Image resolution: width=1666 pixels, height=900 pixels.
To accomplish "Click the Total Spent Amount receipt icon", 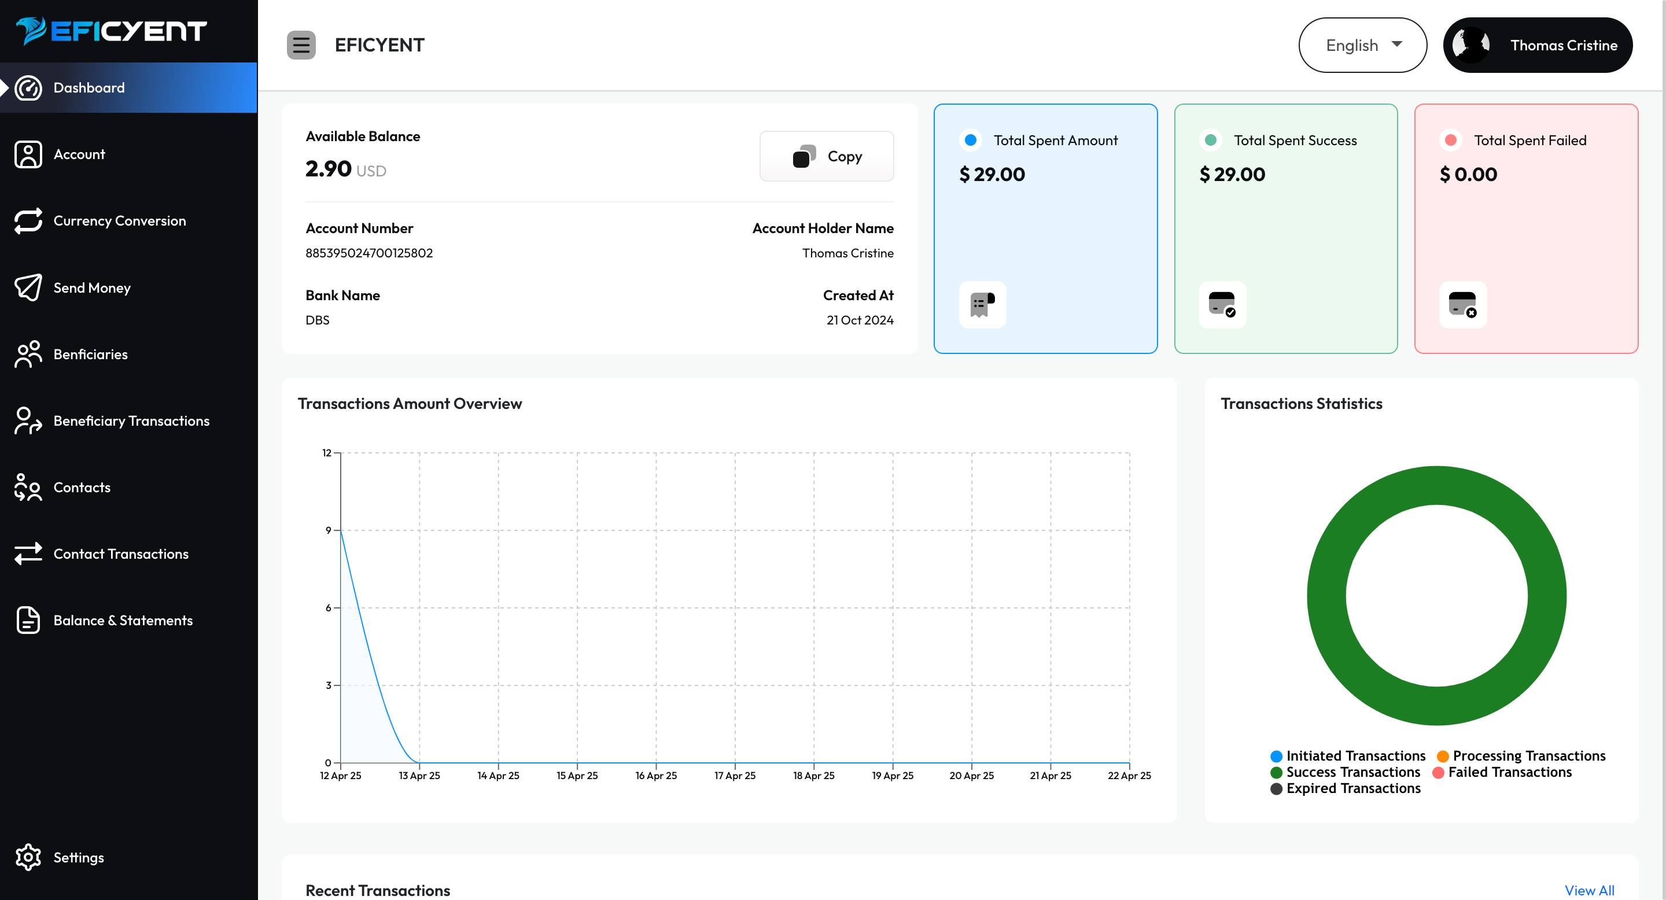I will (982, 304).
